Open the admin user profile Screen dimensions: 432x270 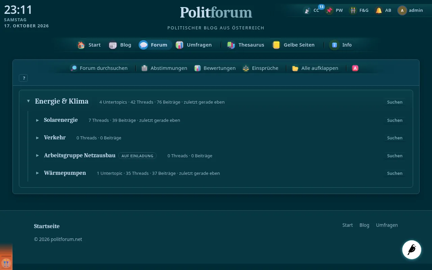(410, 10)
